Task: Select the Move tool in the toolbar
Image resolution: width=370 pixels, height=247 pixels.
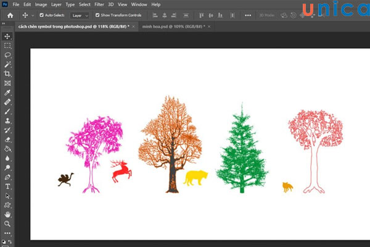Action: 7,36
